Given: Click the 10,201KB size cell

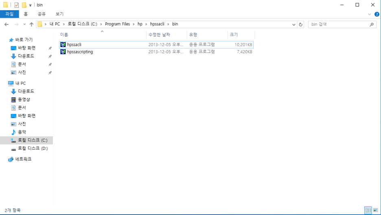Looking at the screenshot, I should click(243, 45).
